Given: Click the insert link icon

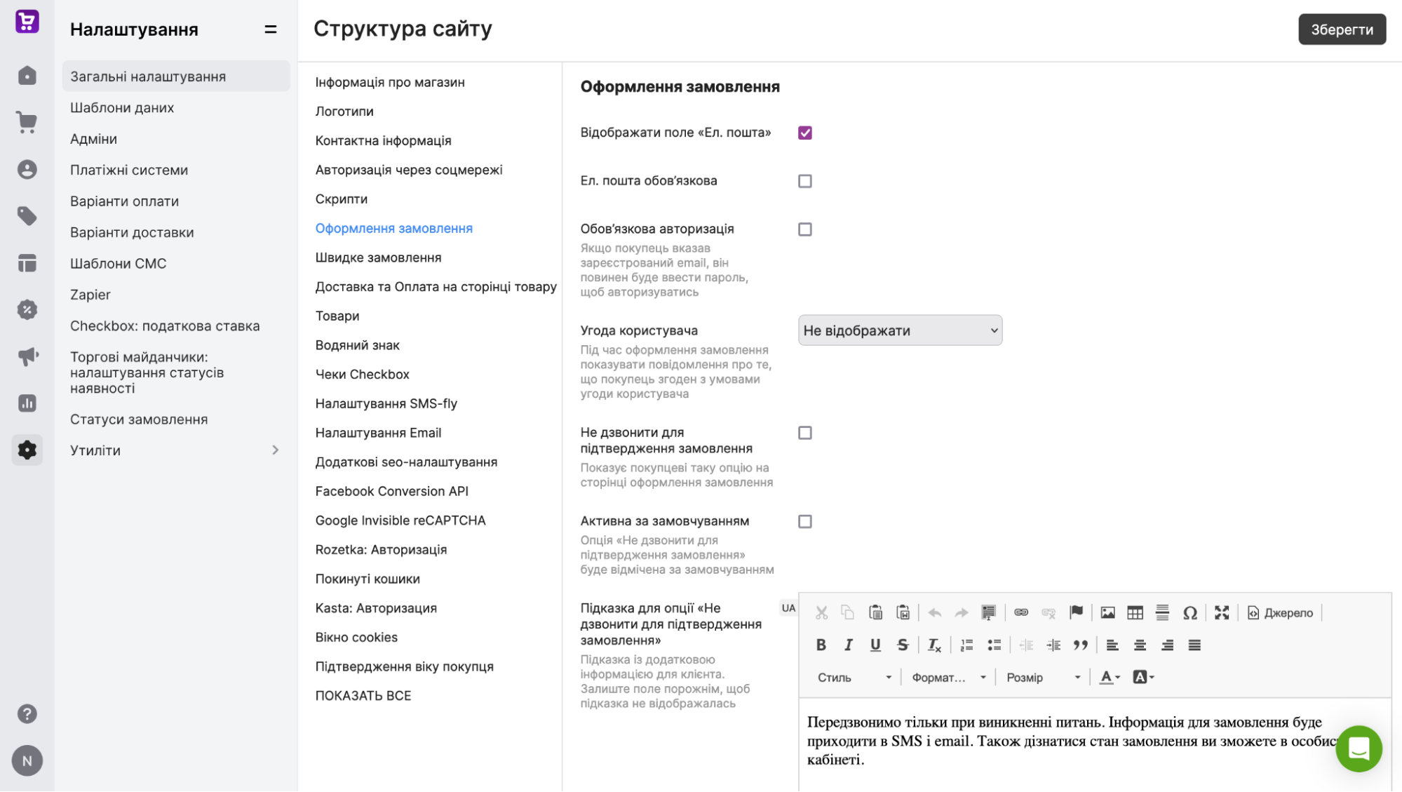Looking at the screenshot, I should pyautogui.click(x=1021, y=613).
